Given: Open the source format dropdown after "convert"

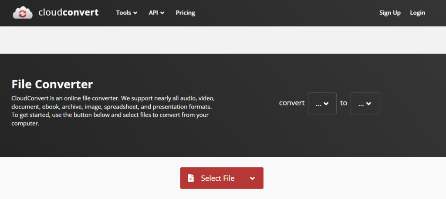Looking at the screenshot, I should [322, 103].
